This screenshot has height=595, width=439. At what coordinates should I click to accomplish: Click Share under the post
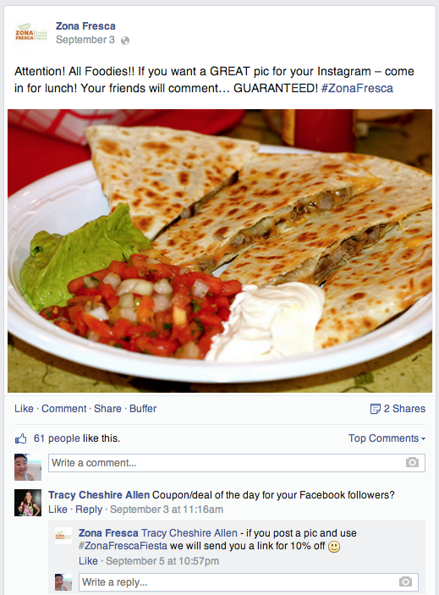tap(107, 409)
